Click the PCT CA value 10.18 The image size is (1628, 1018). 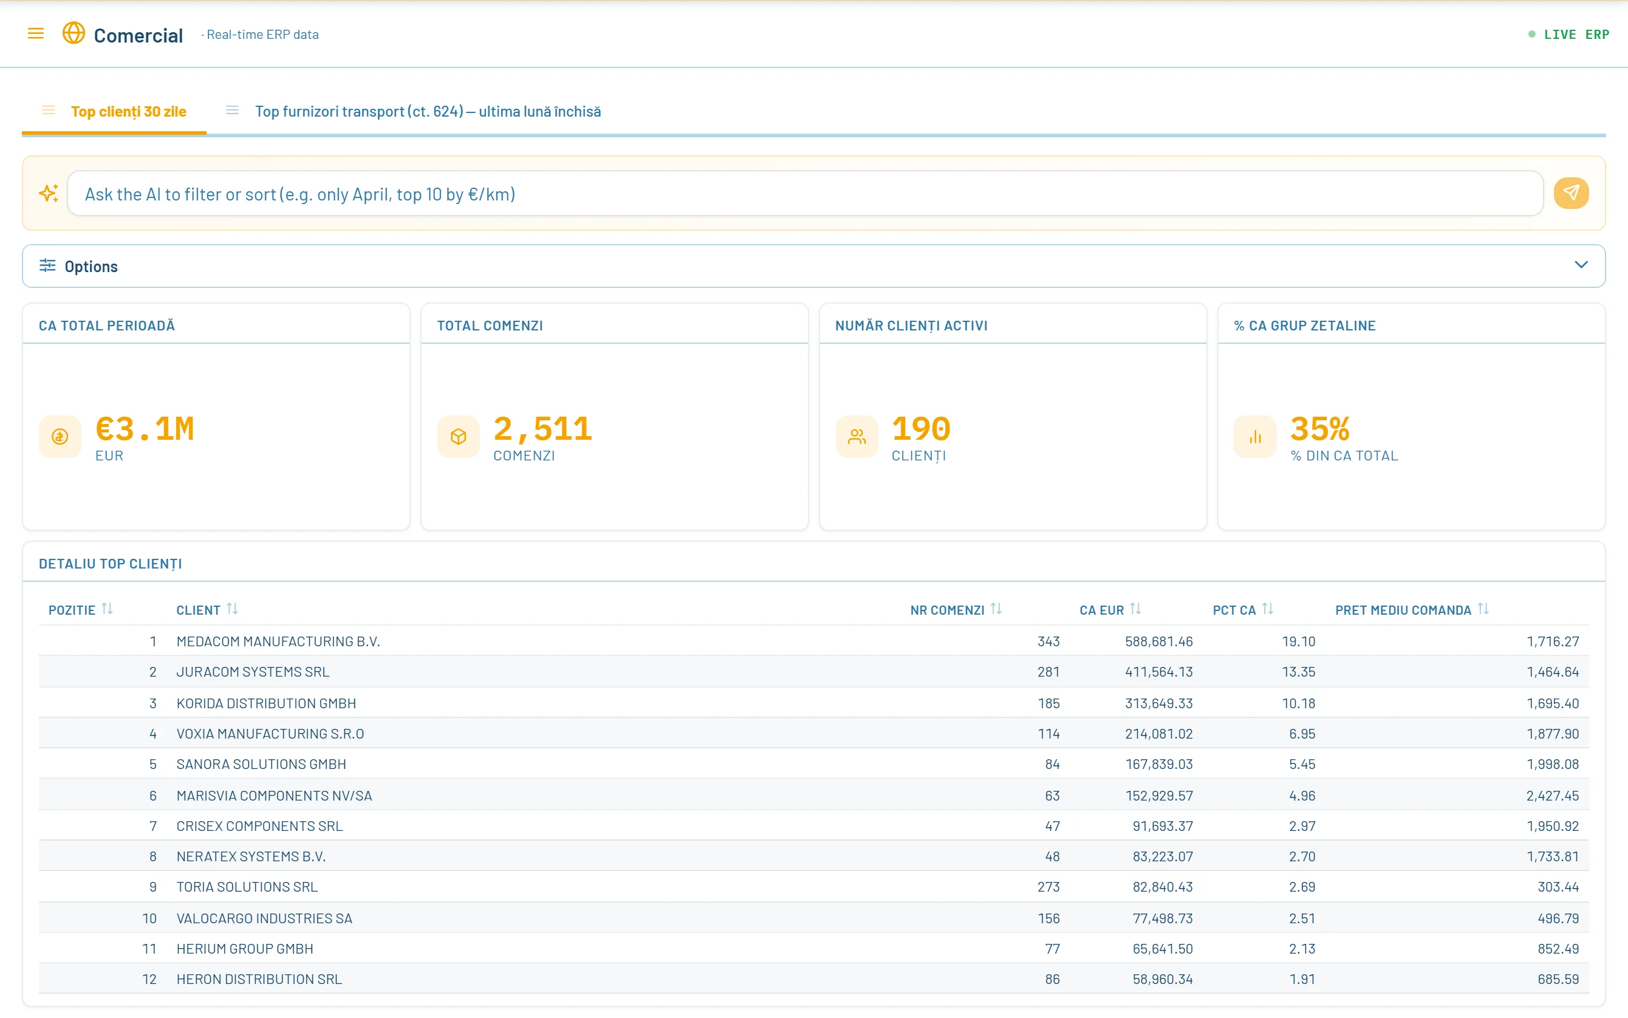point(1298,703)
